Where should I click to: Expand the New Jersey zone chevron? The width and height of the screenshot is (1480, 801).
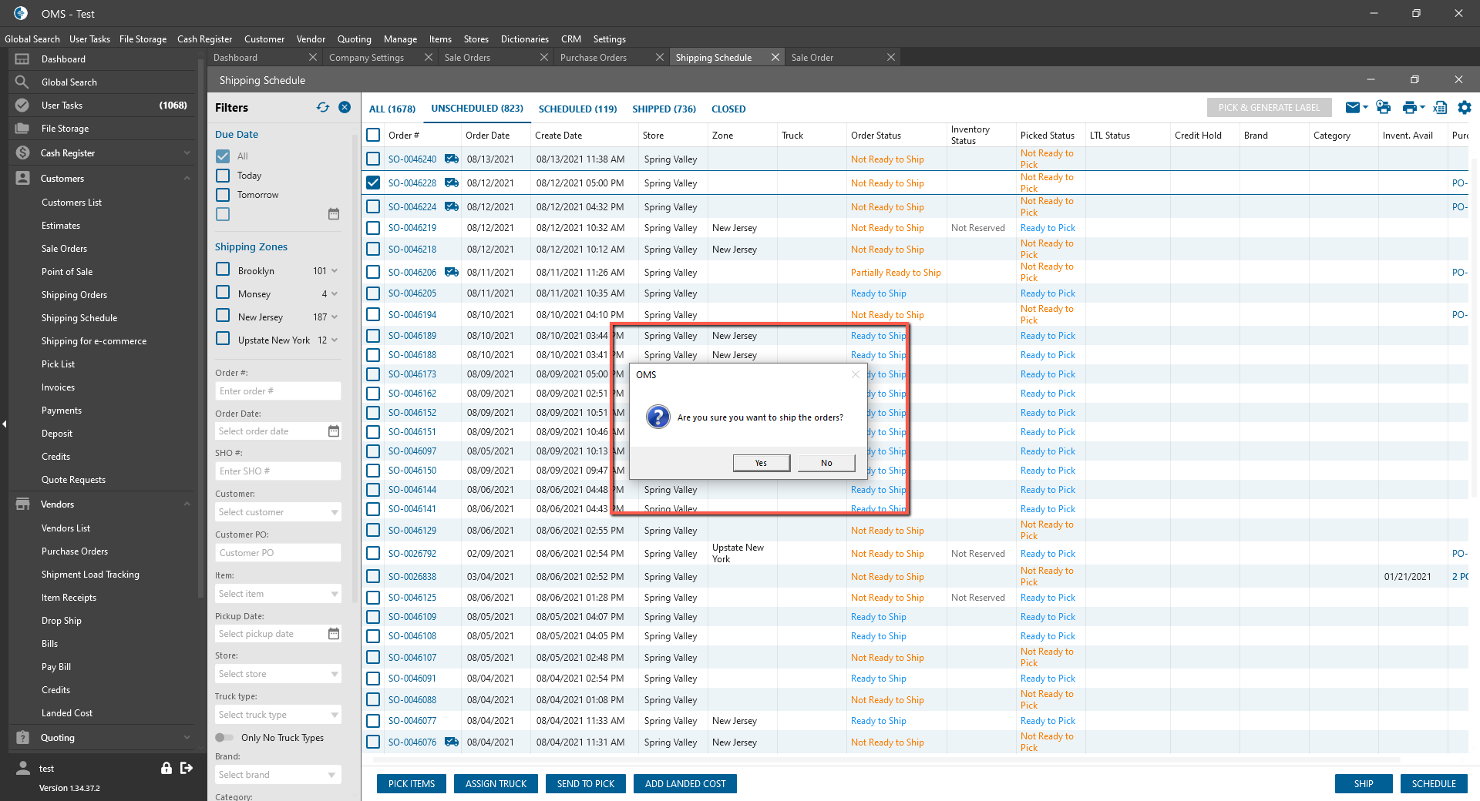click(x=335, y=317)
